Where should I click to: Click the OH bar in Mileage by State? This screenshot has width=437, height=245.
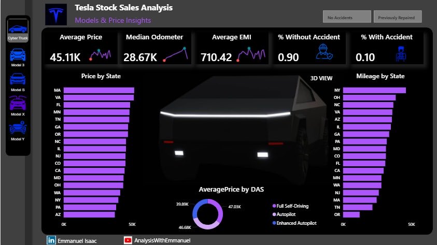point(369,97)
